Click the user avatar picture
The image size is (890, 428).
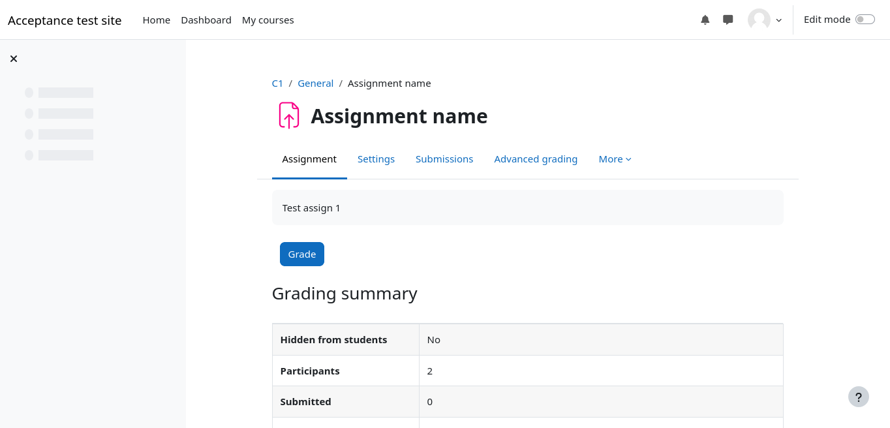(759, 20)
